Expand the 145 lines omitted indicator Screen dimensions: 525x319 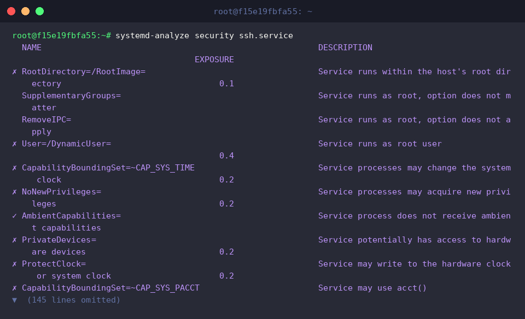(x=66, y=300)
